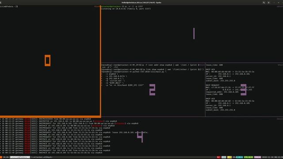This screenshot has height=159, width=283.
Task: Open the terminal search icon in title bar
Action: pos(264,3)
